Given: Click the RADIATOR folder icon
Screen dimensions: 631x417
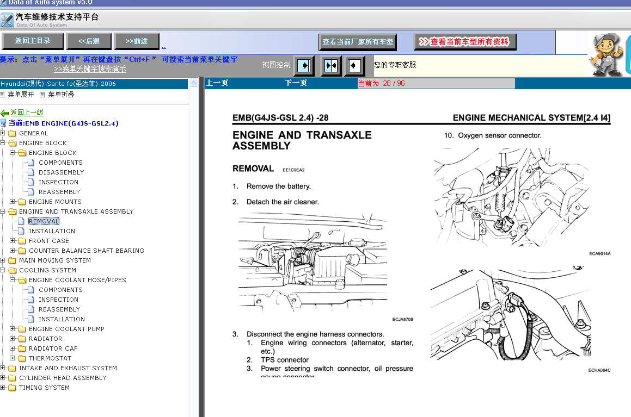Looking at the screenshot, I should click(22, 339).
